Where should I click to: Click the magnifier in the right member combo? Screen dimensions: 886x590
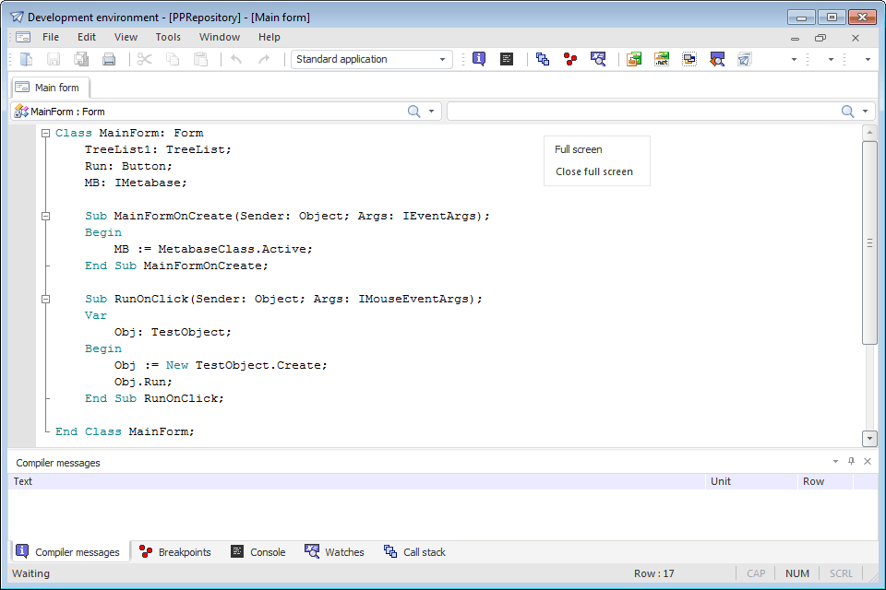(x=847, y=112)
